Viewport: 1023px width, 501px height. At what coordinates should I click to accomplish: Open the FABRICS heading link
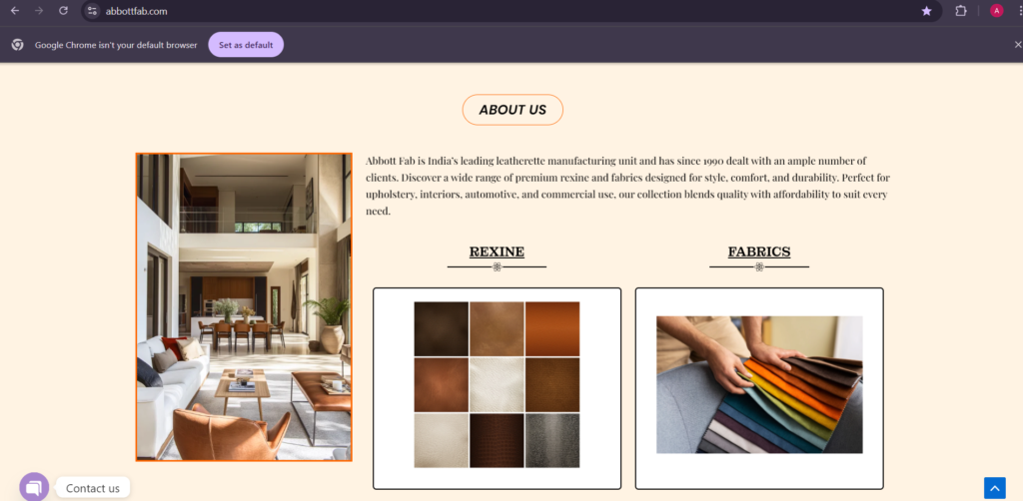click(x=759, y=251)
